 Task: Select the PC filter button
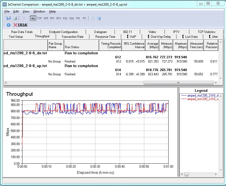pyautogui.click(x=84, y=18)
